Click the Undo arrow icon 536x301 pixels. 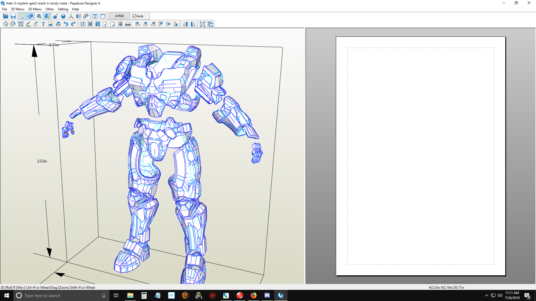[66, 24]
